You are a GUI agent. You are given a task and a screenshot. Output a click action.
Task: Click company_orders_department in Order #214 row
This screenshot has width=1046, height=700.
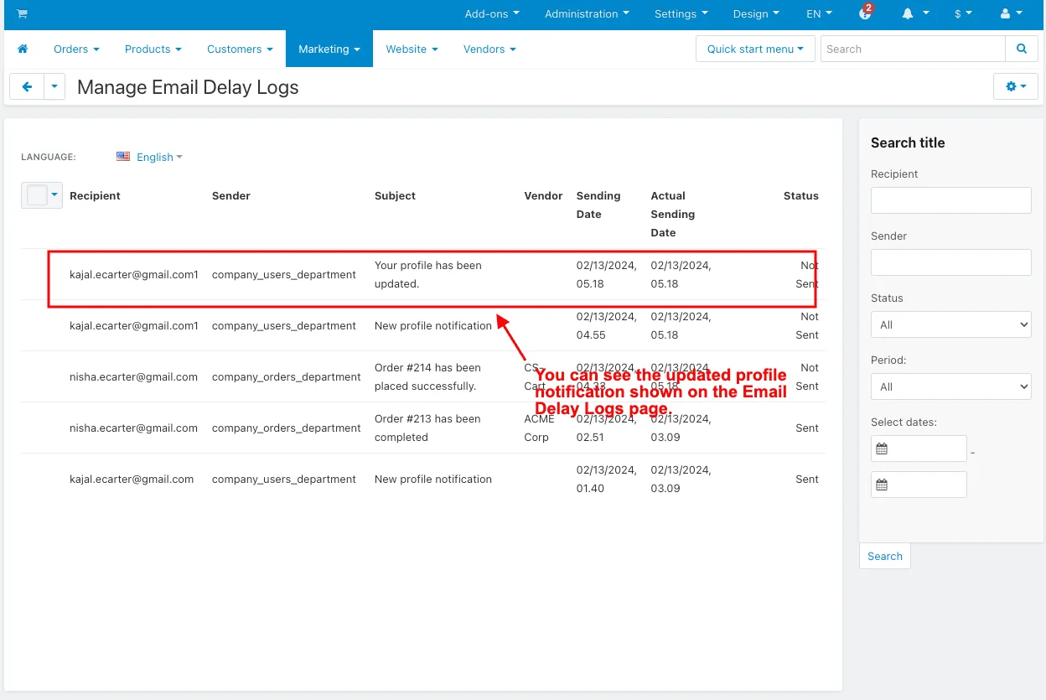tap(287, 376)
